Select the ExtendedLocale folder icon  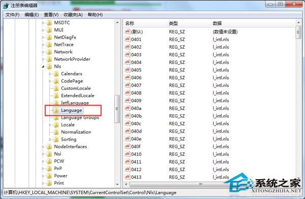point(56,95)
